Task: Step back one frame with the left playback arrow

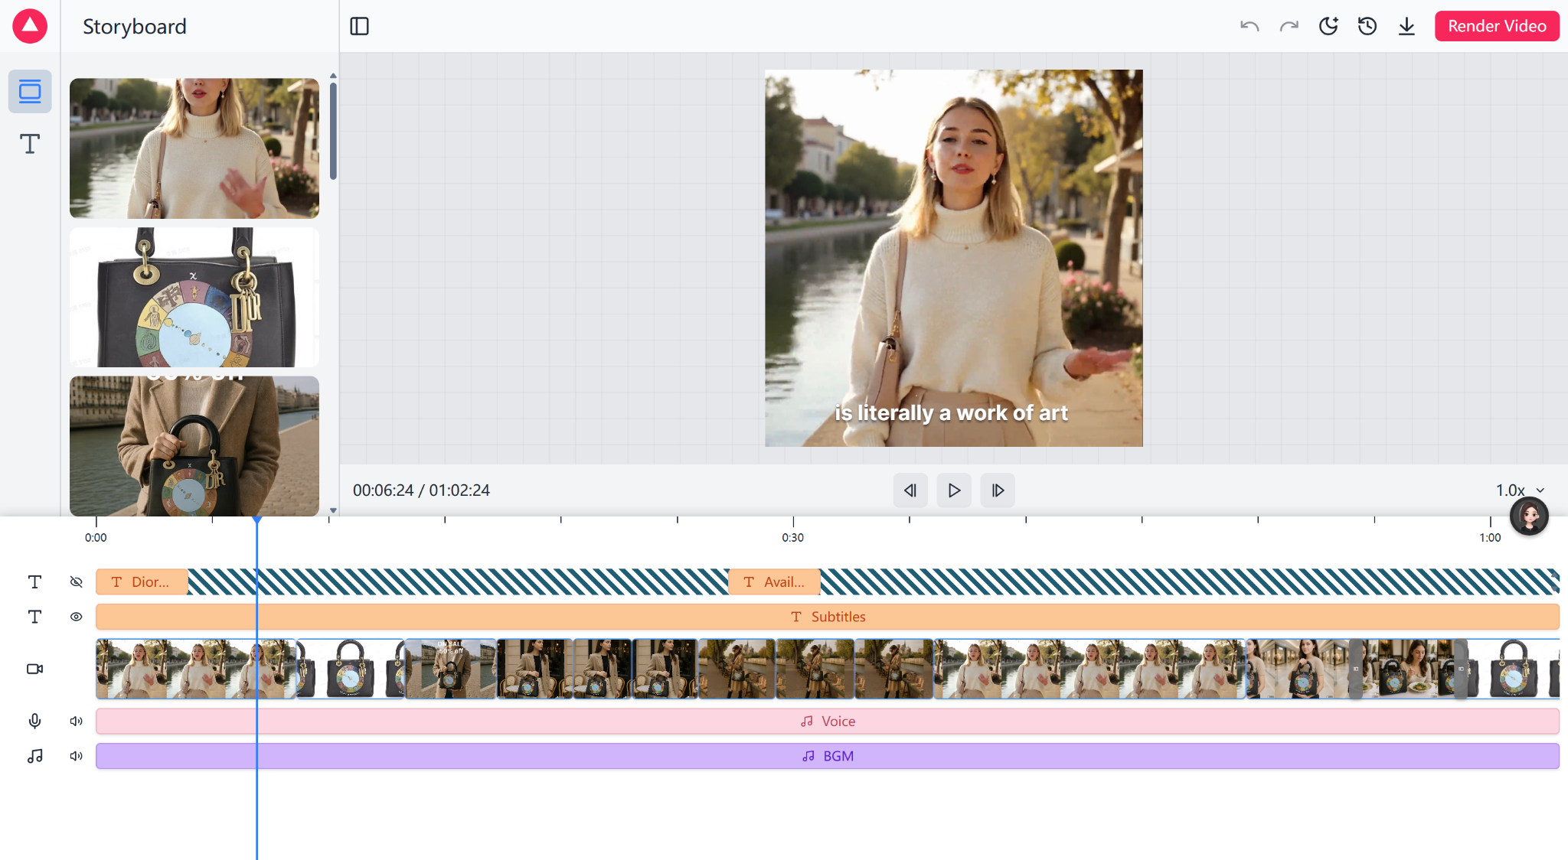Action: click(x=910, y=490)
